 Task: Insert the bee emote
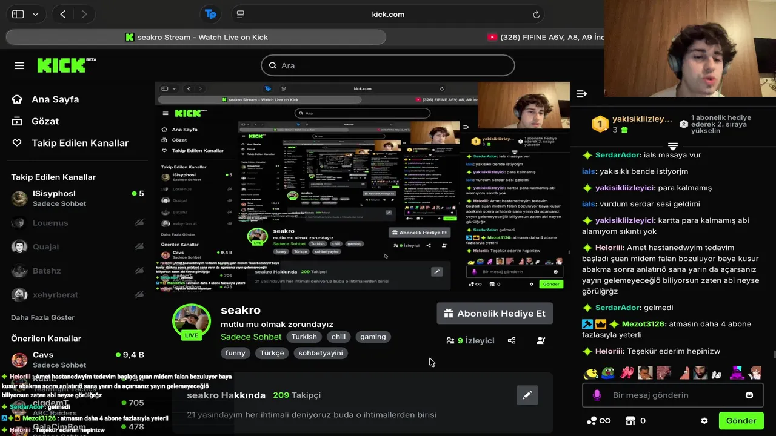click(590, 373)
